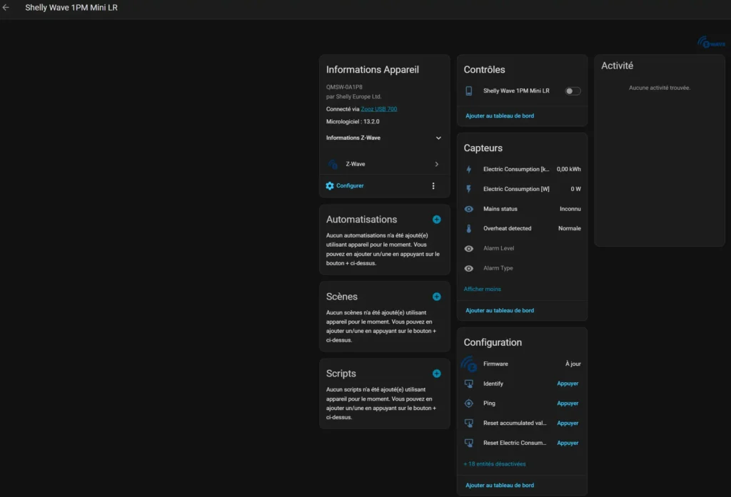This screenshot has width=731, height=497.
Task: Click the Z-Wave logo in top-right corner
Action: (x=711, y=42)
